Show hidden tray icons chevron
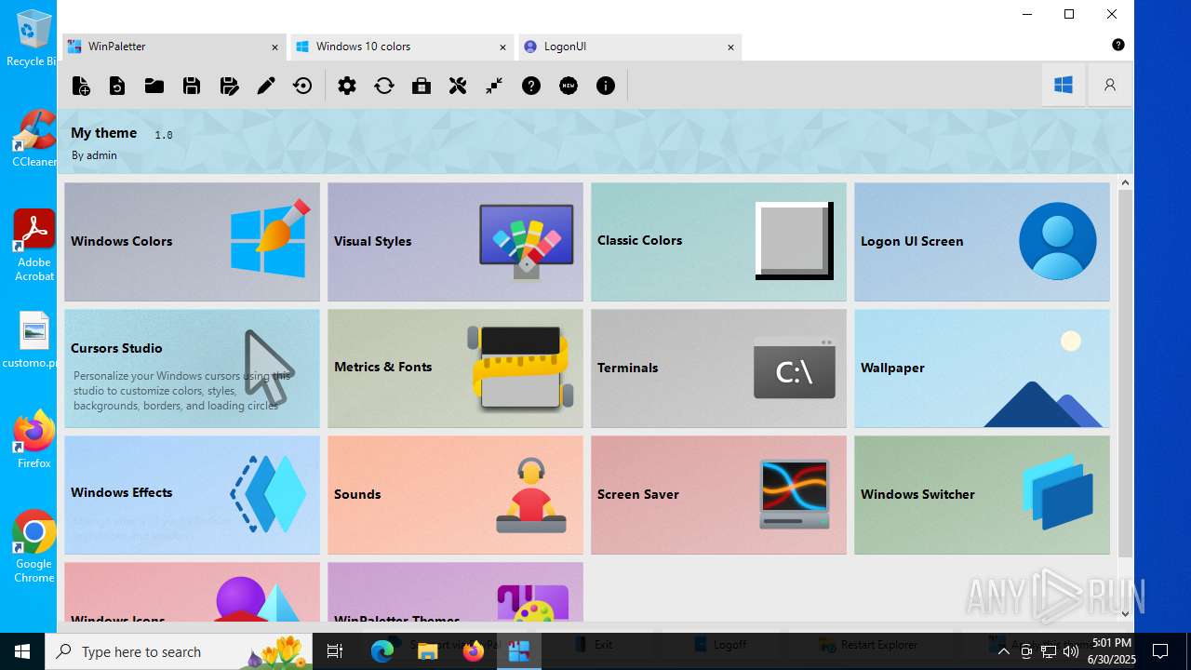 point(1003,651)
